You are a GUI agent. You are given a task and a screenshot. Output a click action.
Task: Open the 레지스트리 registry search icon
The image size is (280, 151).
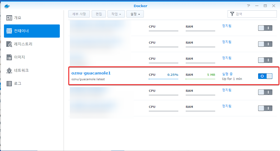pyautogui.click(x=9, y=44)
